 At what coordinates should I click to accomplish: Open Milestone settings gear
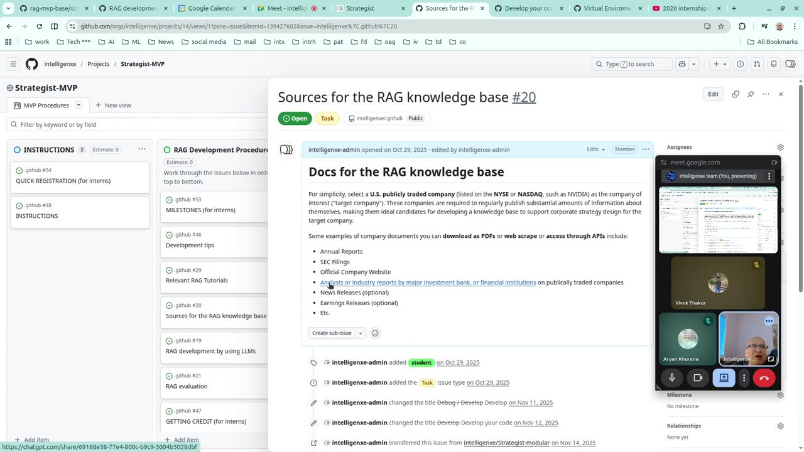[780, 395]
